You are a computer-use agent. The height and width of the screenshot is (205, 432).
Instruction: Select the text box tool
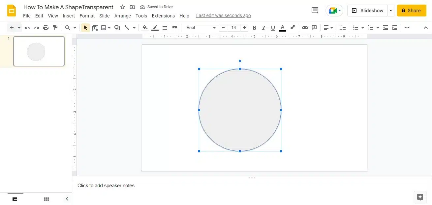[x=95, y=28]
